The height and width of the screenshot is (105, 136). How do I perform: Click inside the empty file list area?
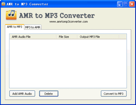coord(68,63)
